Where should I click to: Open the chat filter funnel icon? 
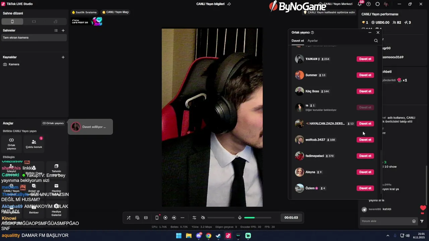[422, 221]
